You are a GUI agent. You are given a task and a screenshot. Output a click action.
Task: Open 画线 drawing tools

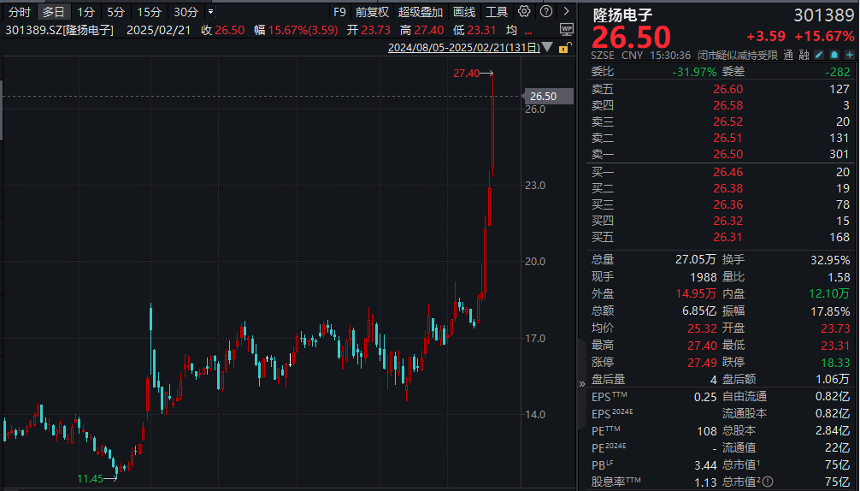point(464,11)
